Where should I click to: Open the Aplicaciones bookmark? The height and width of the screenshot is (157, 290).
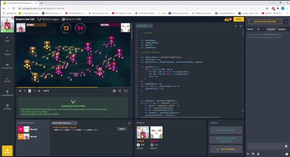[x=10, y=13]
